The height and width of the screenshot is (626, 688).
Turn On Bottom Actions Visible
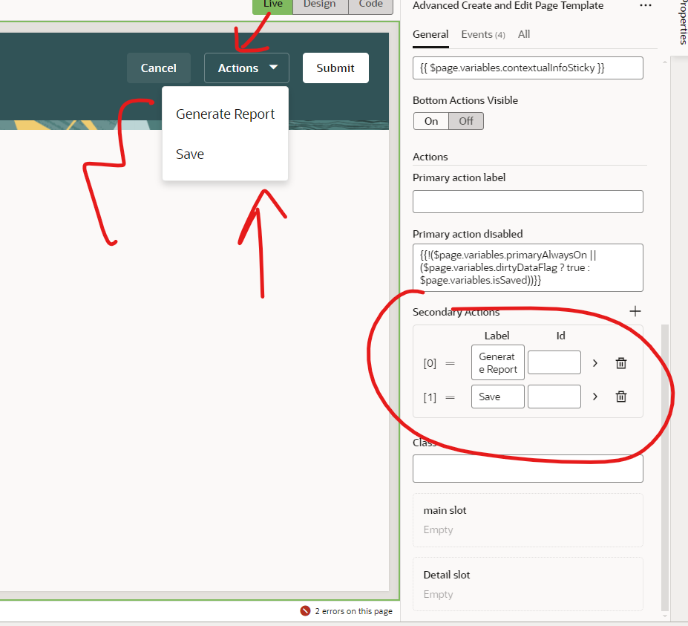430,120
